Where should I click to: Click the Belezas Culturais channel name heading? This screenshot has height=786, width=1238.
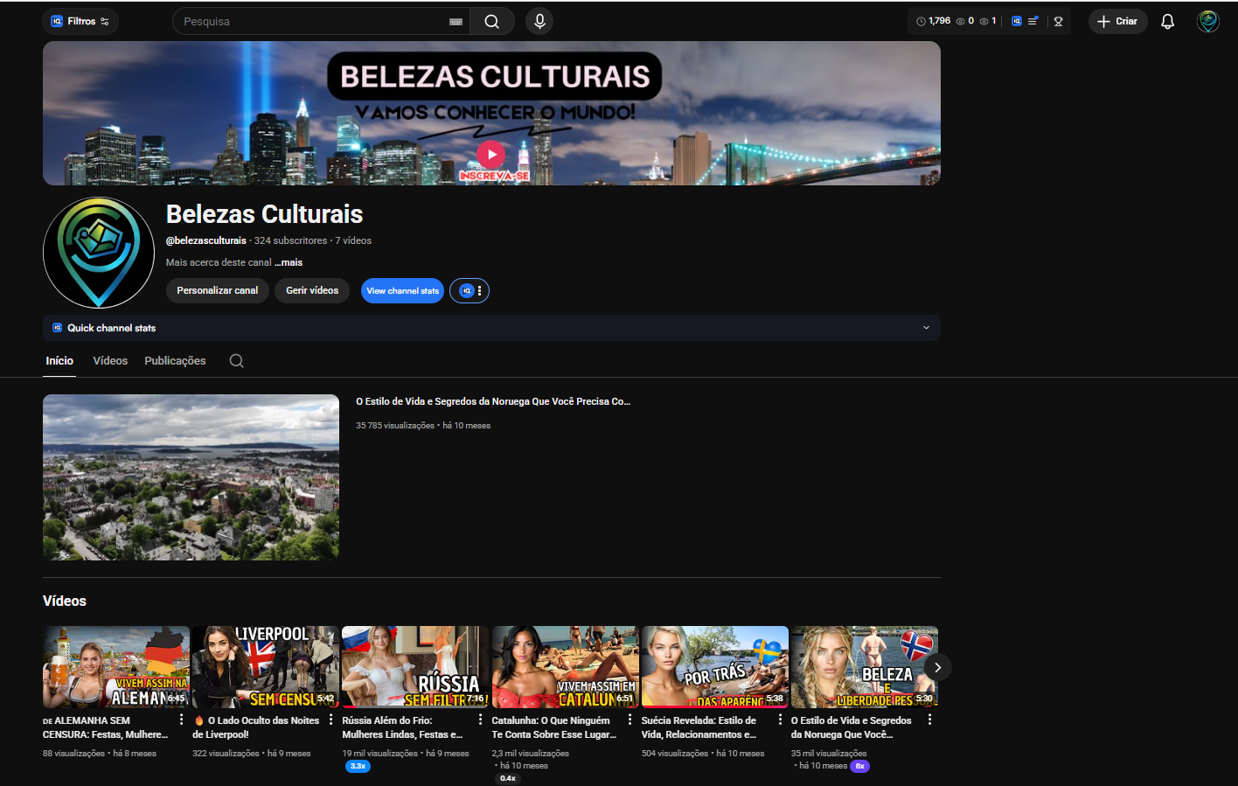coord(264,214)
